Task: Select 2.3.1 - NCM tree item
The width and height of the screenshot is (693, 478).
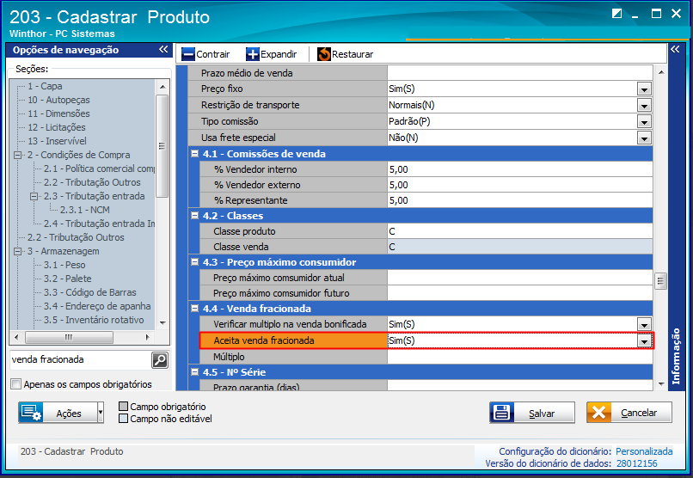Action: tap(85, 210)
